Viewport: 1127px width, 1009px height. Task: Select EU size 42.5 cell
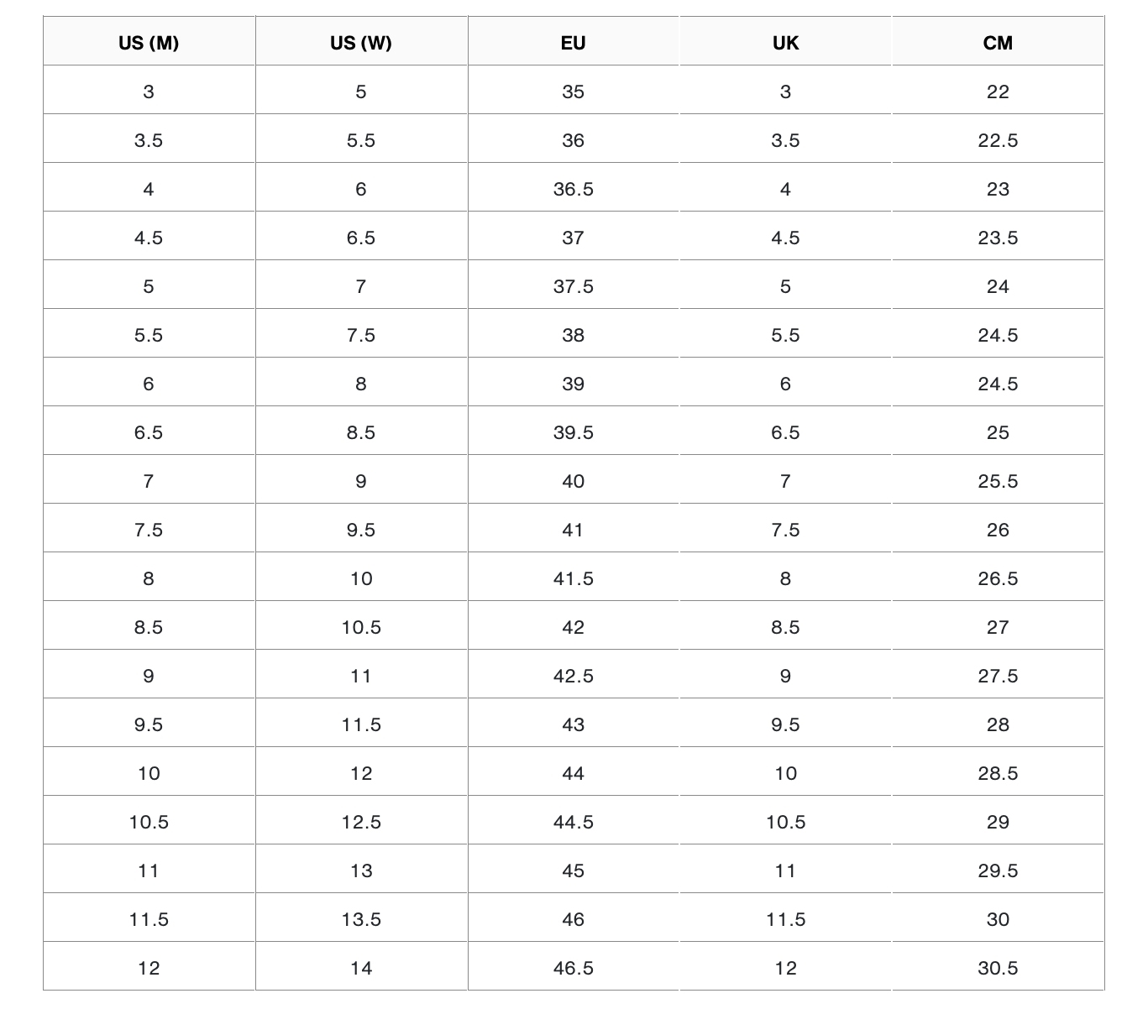coord(573,676)
